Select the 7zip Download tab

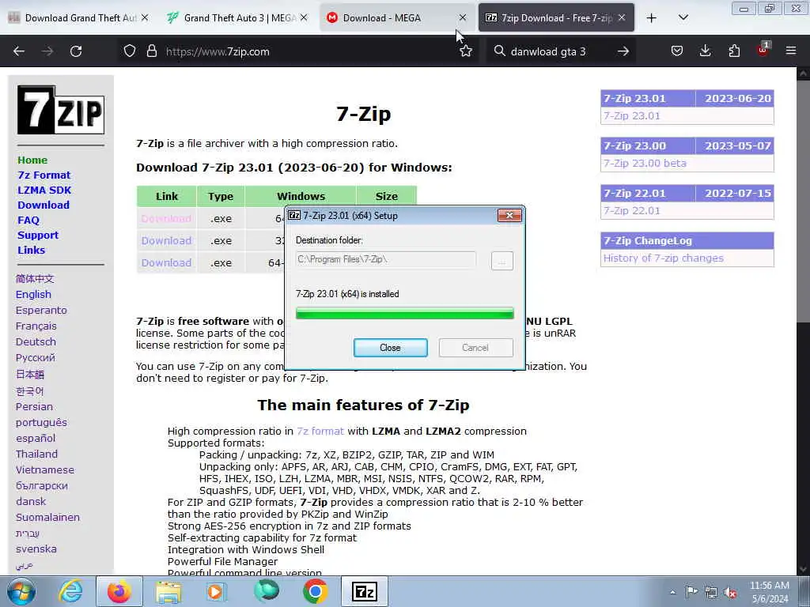coord(556,18)
